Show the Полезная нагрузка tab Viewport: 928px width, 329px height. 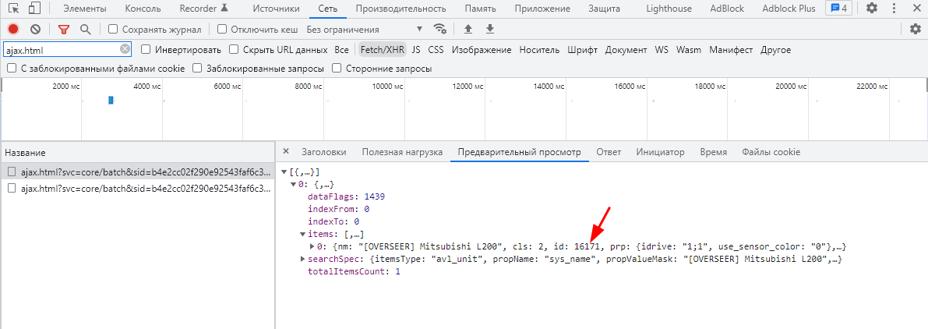click(x=403, y=151)
